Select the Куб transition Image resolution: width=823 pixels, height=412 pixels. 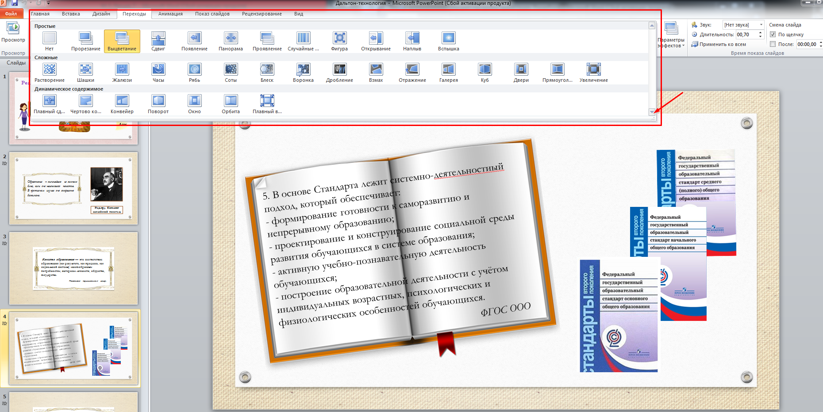pyautogui.click(x=485, y=73)
